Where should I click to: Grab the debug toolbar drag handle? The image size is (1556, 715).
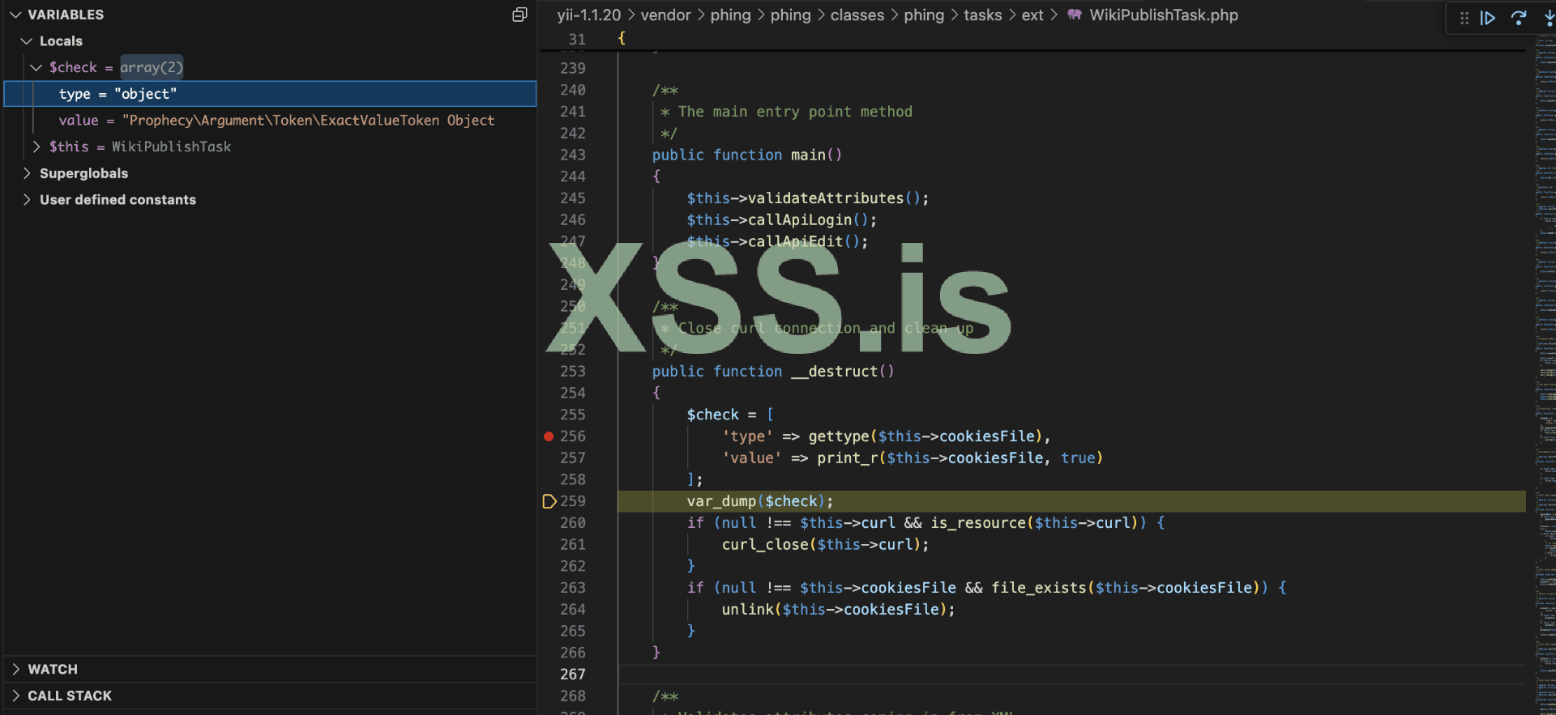coord(1464,18)
